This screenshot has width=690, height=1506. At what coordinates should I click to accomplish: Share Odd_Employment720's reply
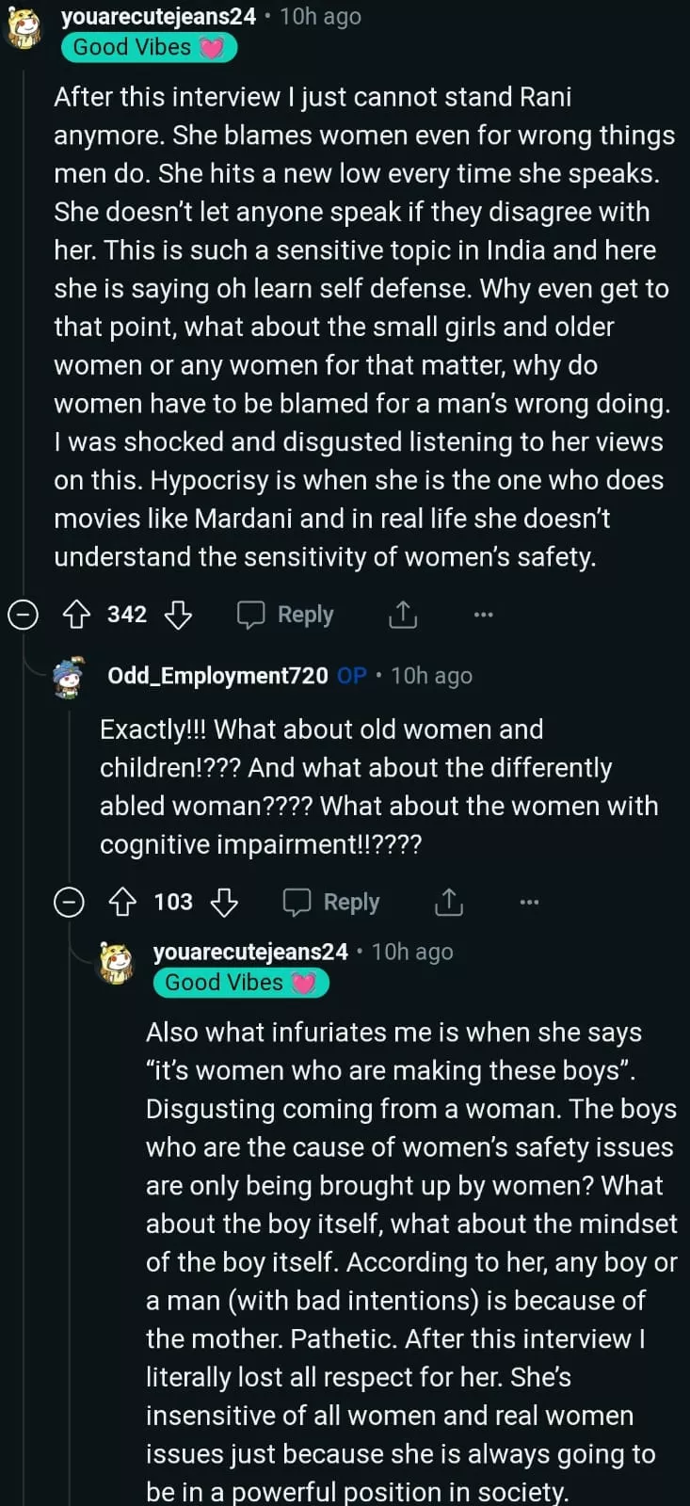449,903
